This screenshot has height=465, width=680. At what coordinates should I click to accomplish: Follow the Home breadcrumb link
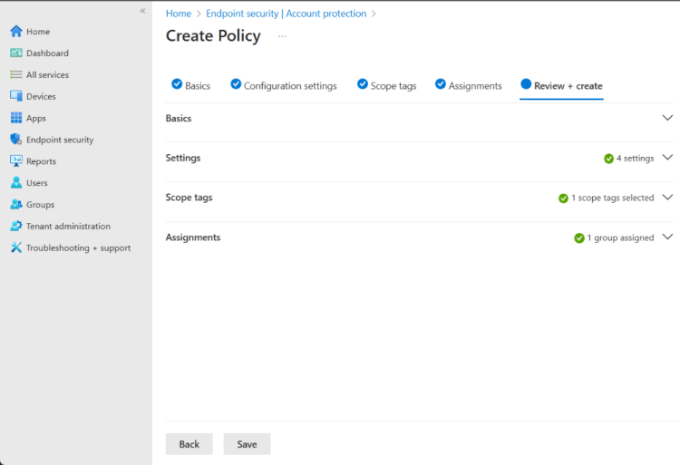click(179, 14)
